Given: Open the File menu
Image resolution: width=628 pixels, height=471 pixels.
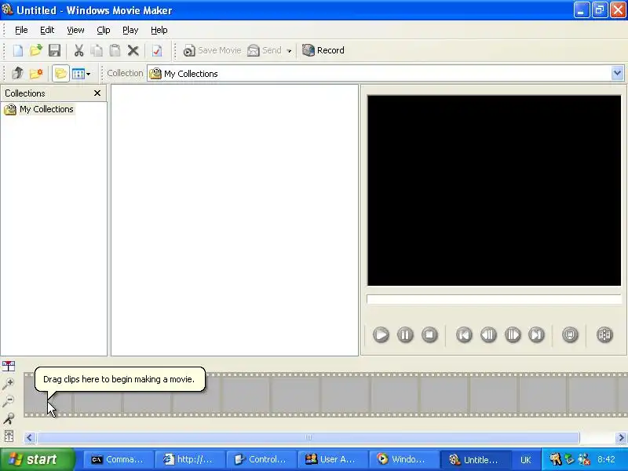Looking at the screenshot, I should click(21, 30).
